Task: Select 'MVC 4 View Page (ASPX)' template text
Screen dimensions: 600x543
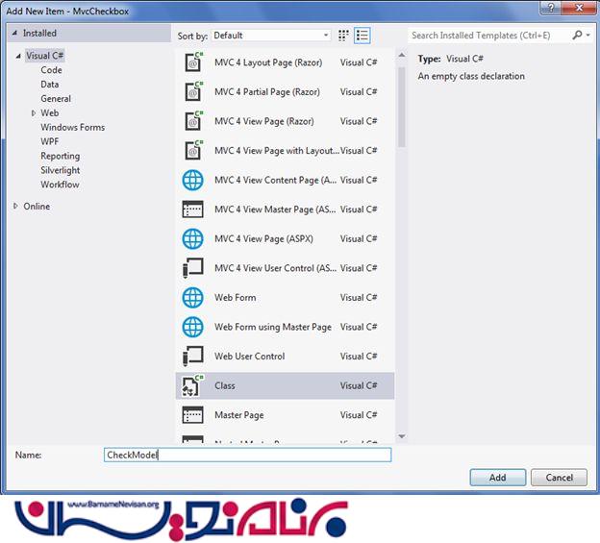Action: [x=263, y=239]
